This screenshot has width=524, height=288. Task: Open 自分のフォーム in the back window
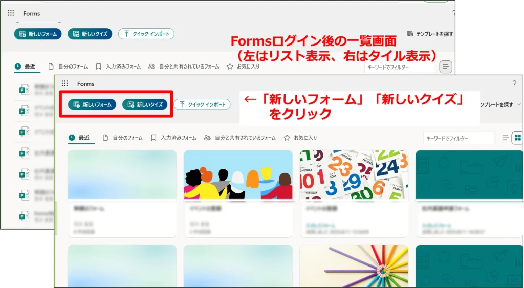click(x=68, y=67)
